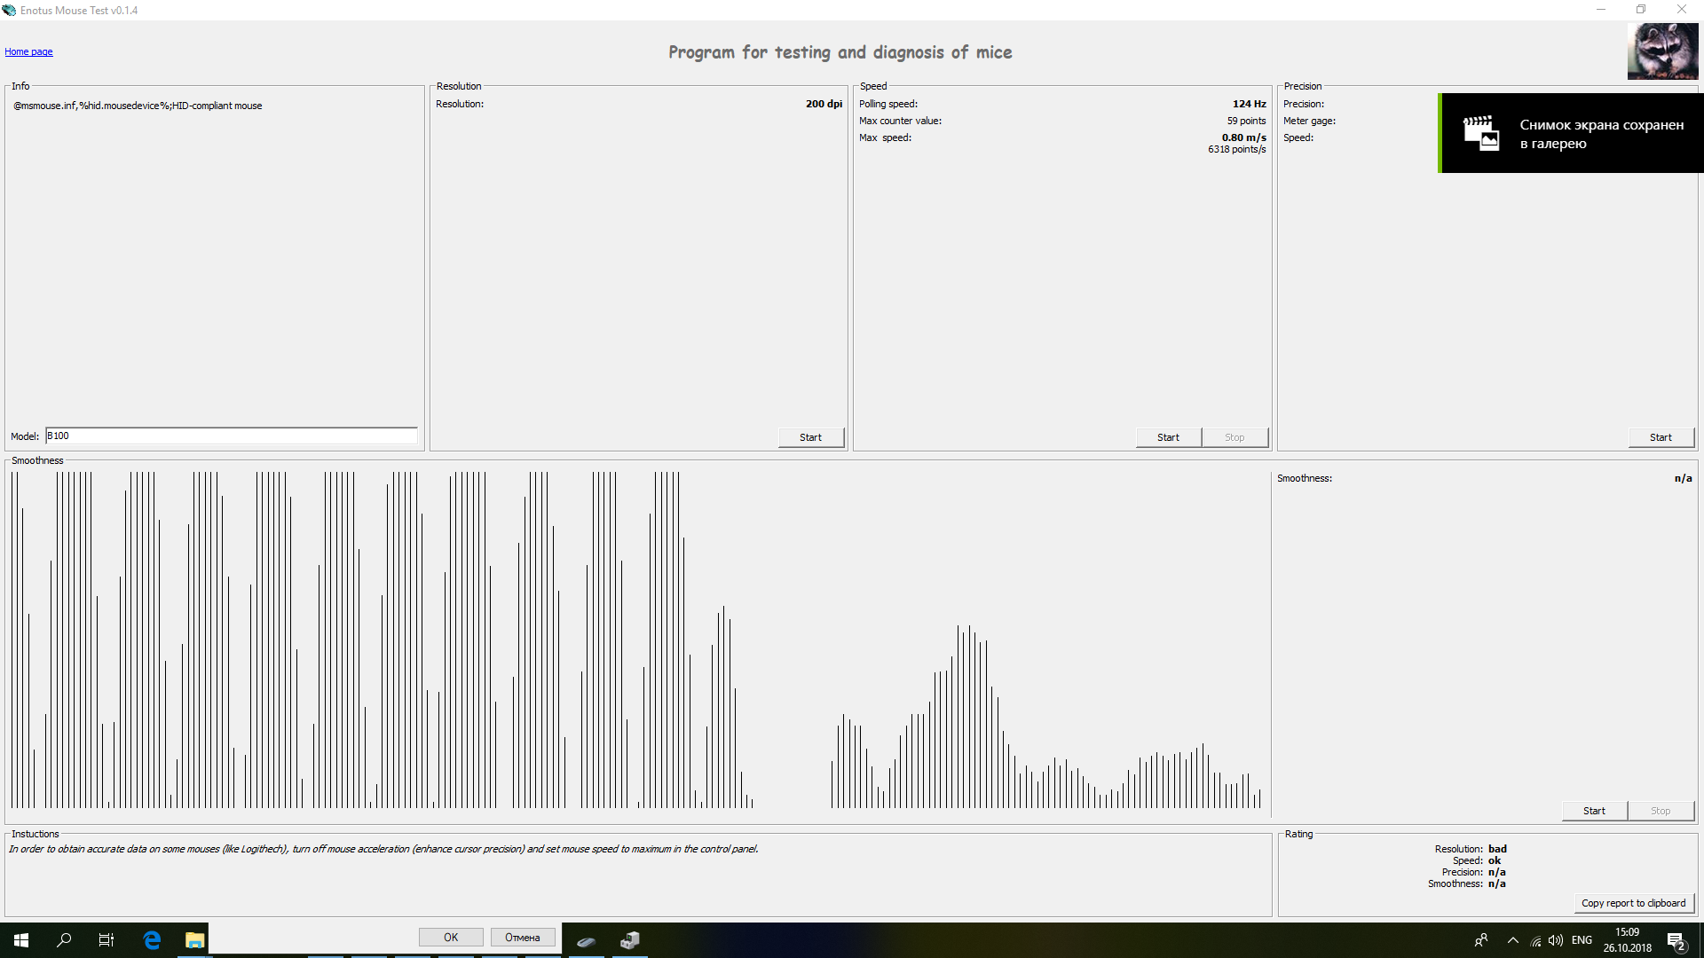Click into the Model input field
Viewport: 1704px width, 958px height.
point(231,436)
